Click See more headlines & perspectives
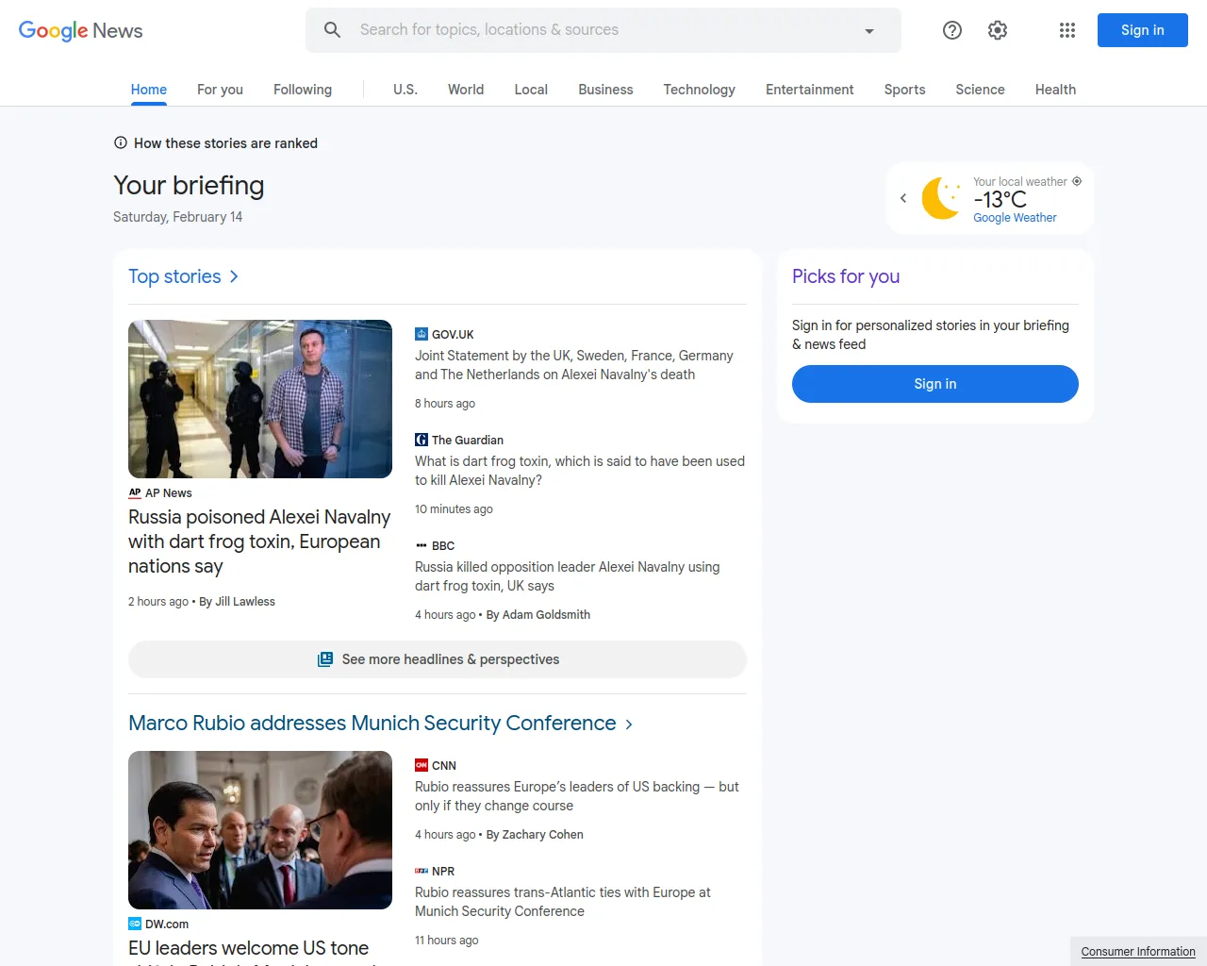 click(x=437, y=658)
